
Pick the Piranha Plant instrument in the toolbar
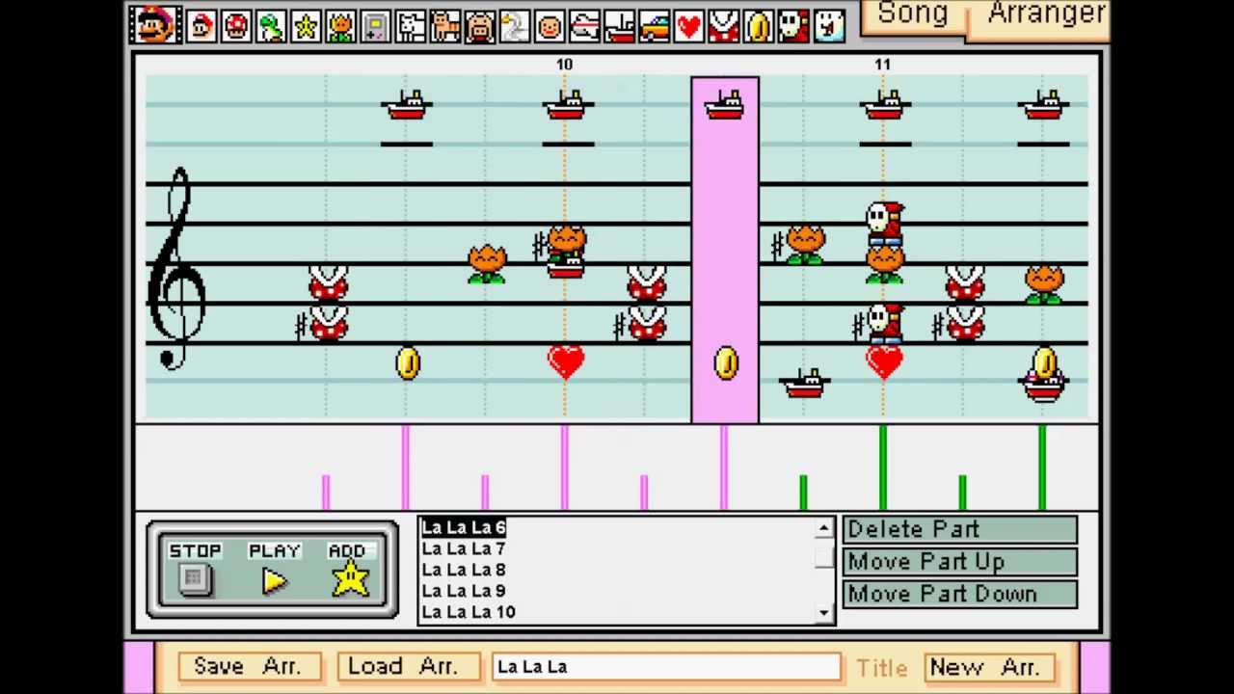pyautogui.click(x=723, y=26)
